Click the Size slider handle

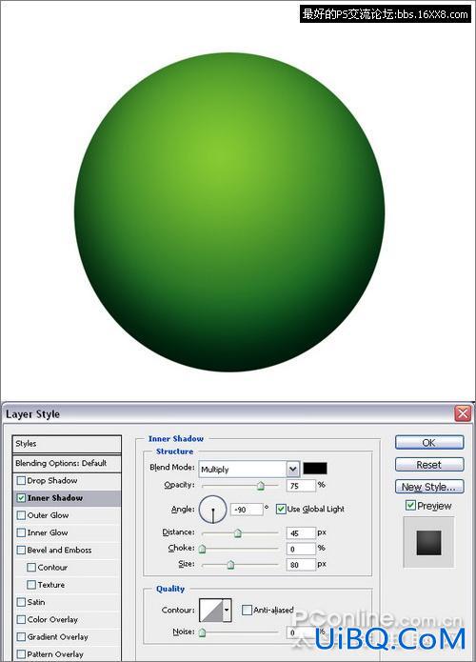pyautogui.click(x=230, y=565)
